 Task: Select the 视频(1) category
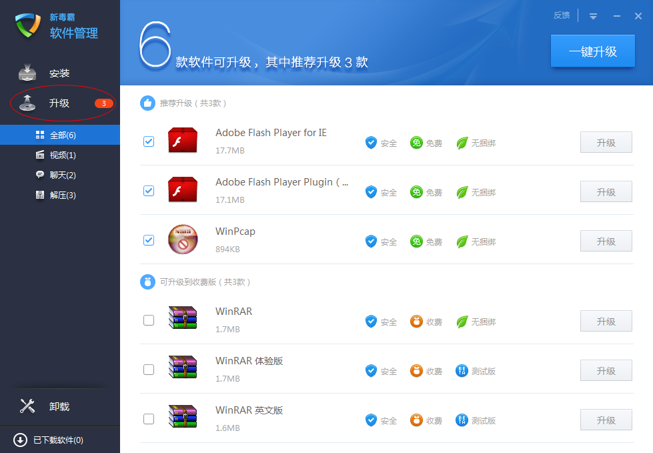(60, 155)
